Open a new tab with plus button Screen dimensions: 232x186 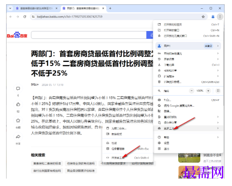tap(110, 8)
